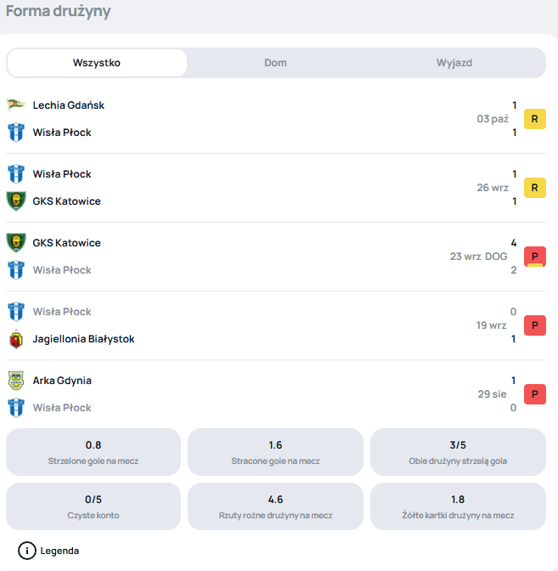Click the info icon beside Legenda

point(27,551)
